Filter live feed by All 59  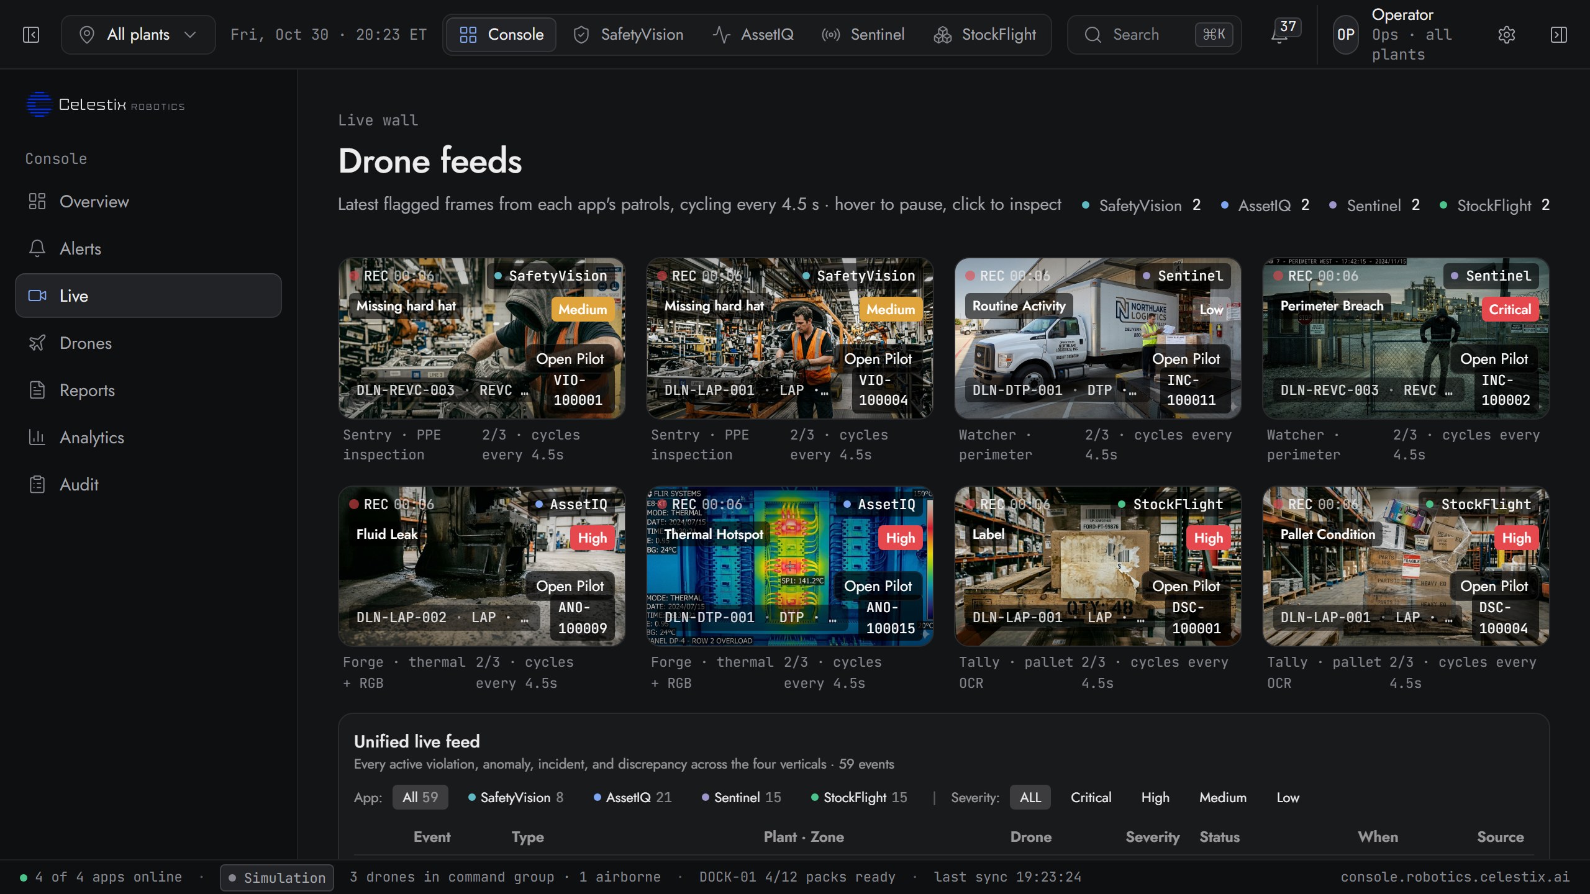click(420, 797)
